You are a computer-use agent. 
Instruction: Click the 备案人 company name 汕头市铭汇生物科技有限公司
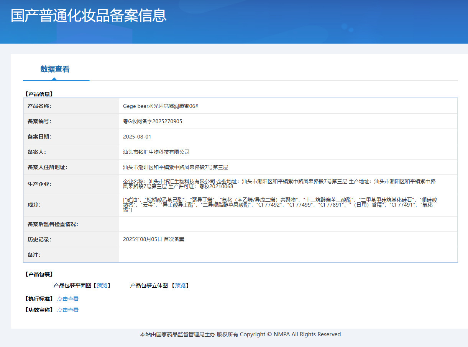click(x=156, y=152)
